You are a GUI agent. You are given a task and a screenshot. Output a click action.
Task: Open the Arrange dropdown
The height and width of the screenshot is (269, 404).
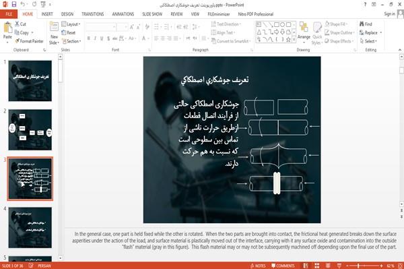[x=304, y=32]
